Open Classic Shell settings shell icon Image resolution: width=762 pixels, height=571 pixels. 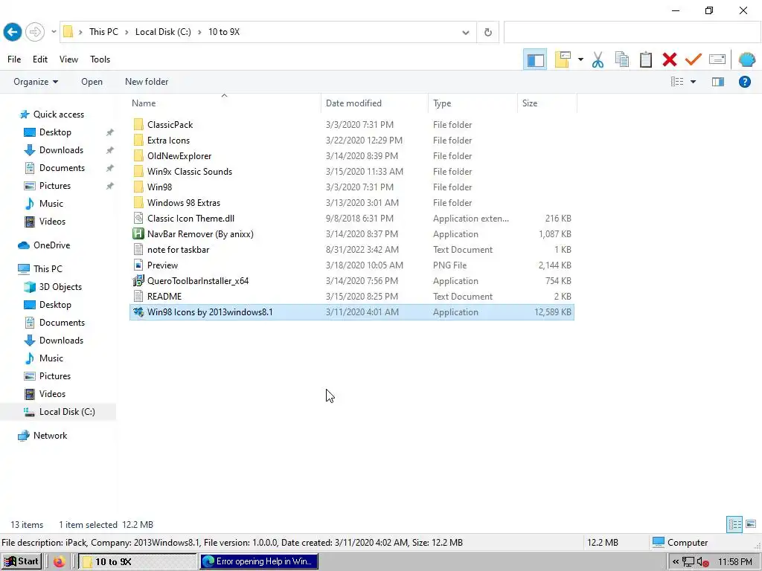point(747,59)
